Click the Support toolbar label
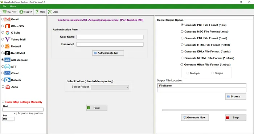This screenshot has width=254, height=134. pyautogui.click(x=28, y=12)
